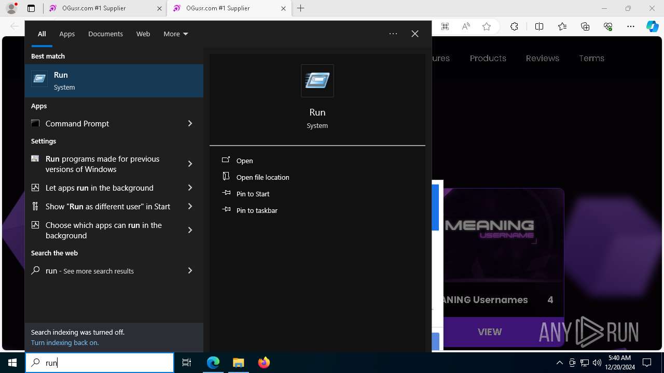The height and width of the screenshot is (373, 664).
Task: Open Edge Extensions icon
Action: pyautogui.click(x=514, y=26)
